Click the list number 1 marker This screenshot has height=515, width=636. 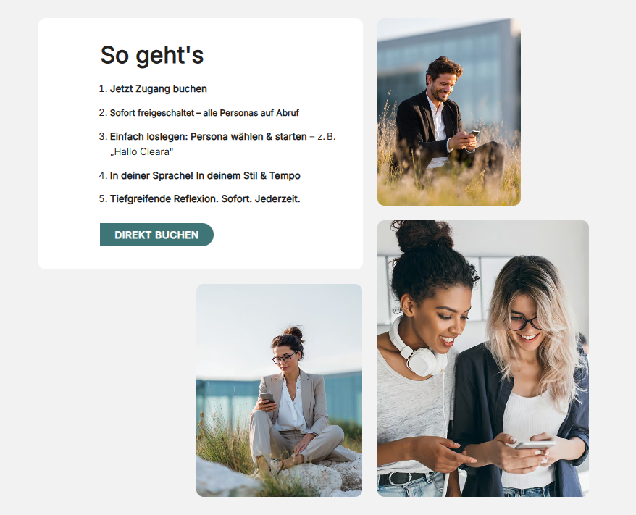click(x=103, y=89)
